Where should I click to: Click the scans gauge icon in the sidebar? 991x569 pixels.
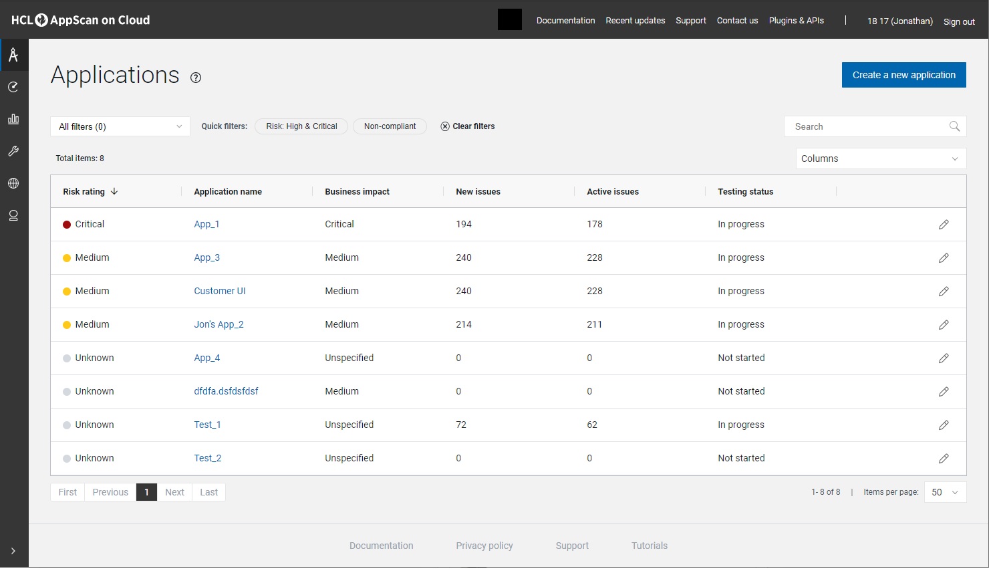(x=13, y=88)
